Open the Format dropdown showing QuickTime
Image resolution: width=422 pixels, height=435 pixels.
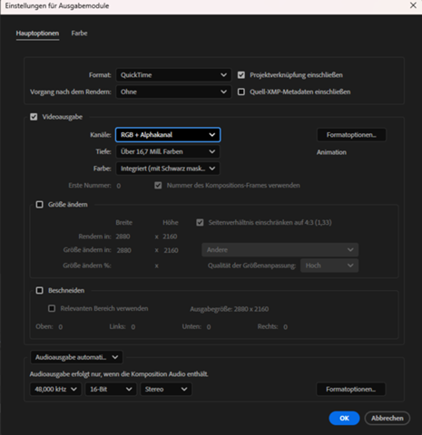173,75
